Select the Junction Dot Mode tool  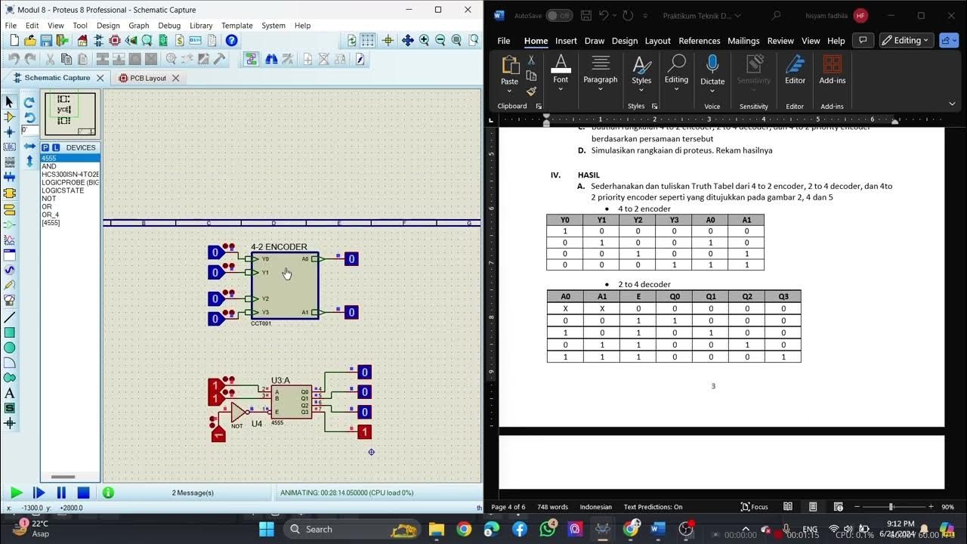[10, 132]
